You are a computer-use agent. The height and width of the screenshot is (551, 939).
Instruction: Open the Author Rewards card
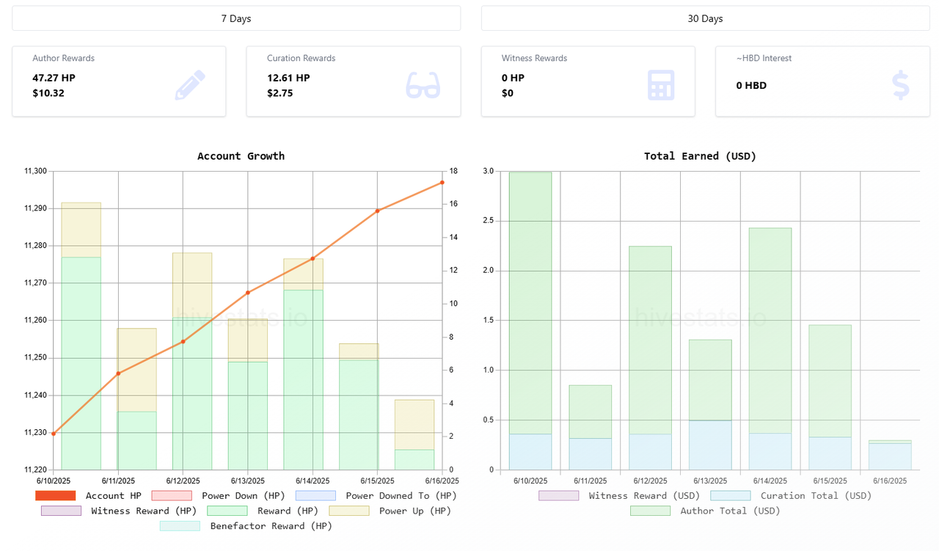click(119, 81)
